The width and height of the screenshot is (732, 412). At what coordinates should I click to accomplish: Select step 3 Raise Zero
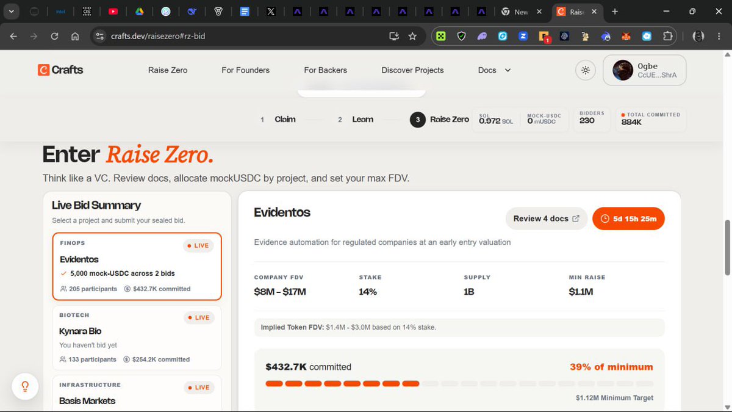click(x=440, y=120)
